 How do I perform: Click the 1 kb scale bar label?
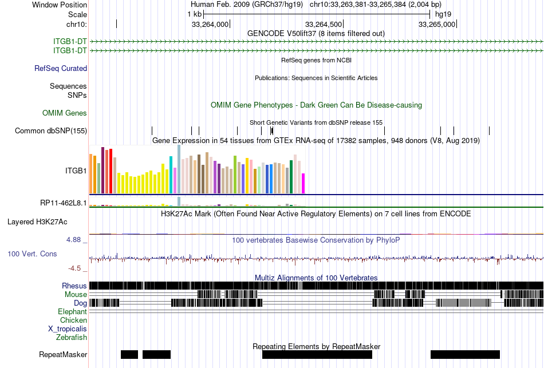coord(194,14)
